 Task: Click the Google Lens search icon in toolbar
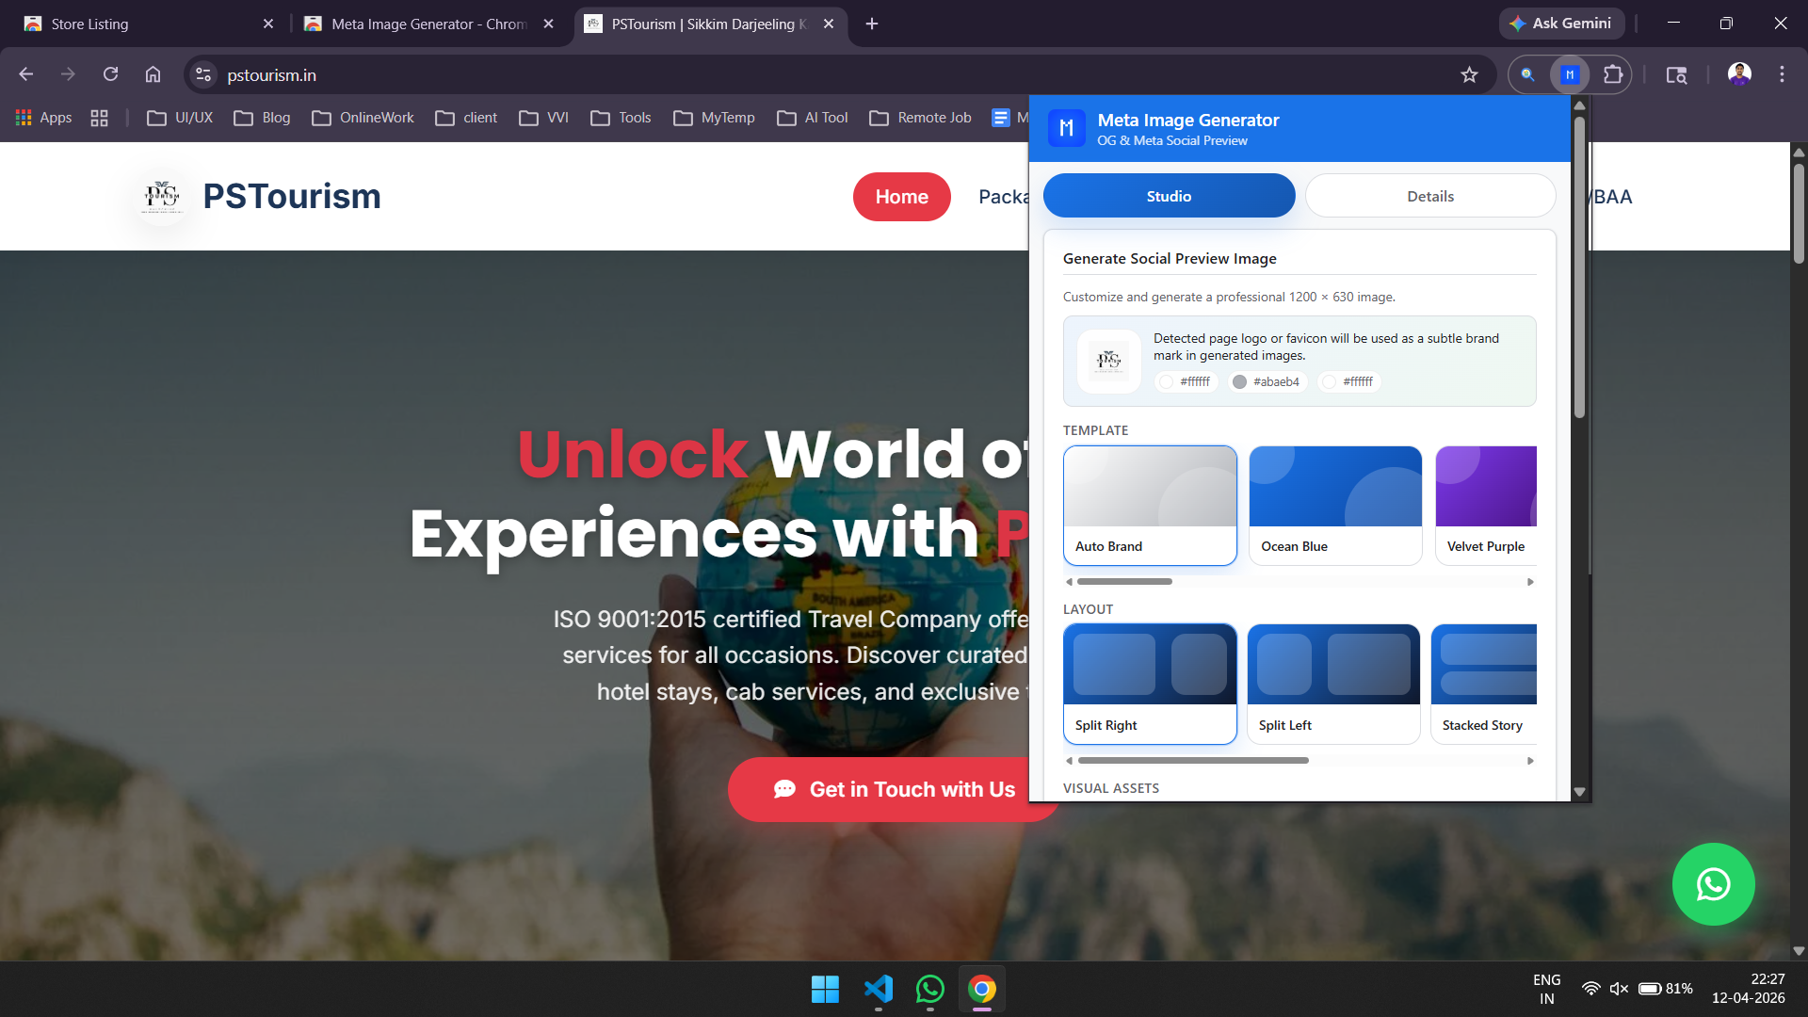tap(1525, 74)
